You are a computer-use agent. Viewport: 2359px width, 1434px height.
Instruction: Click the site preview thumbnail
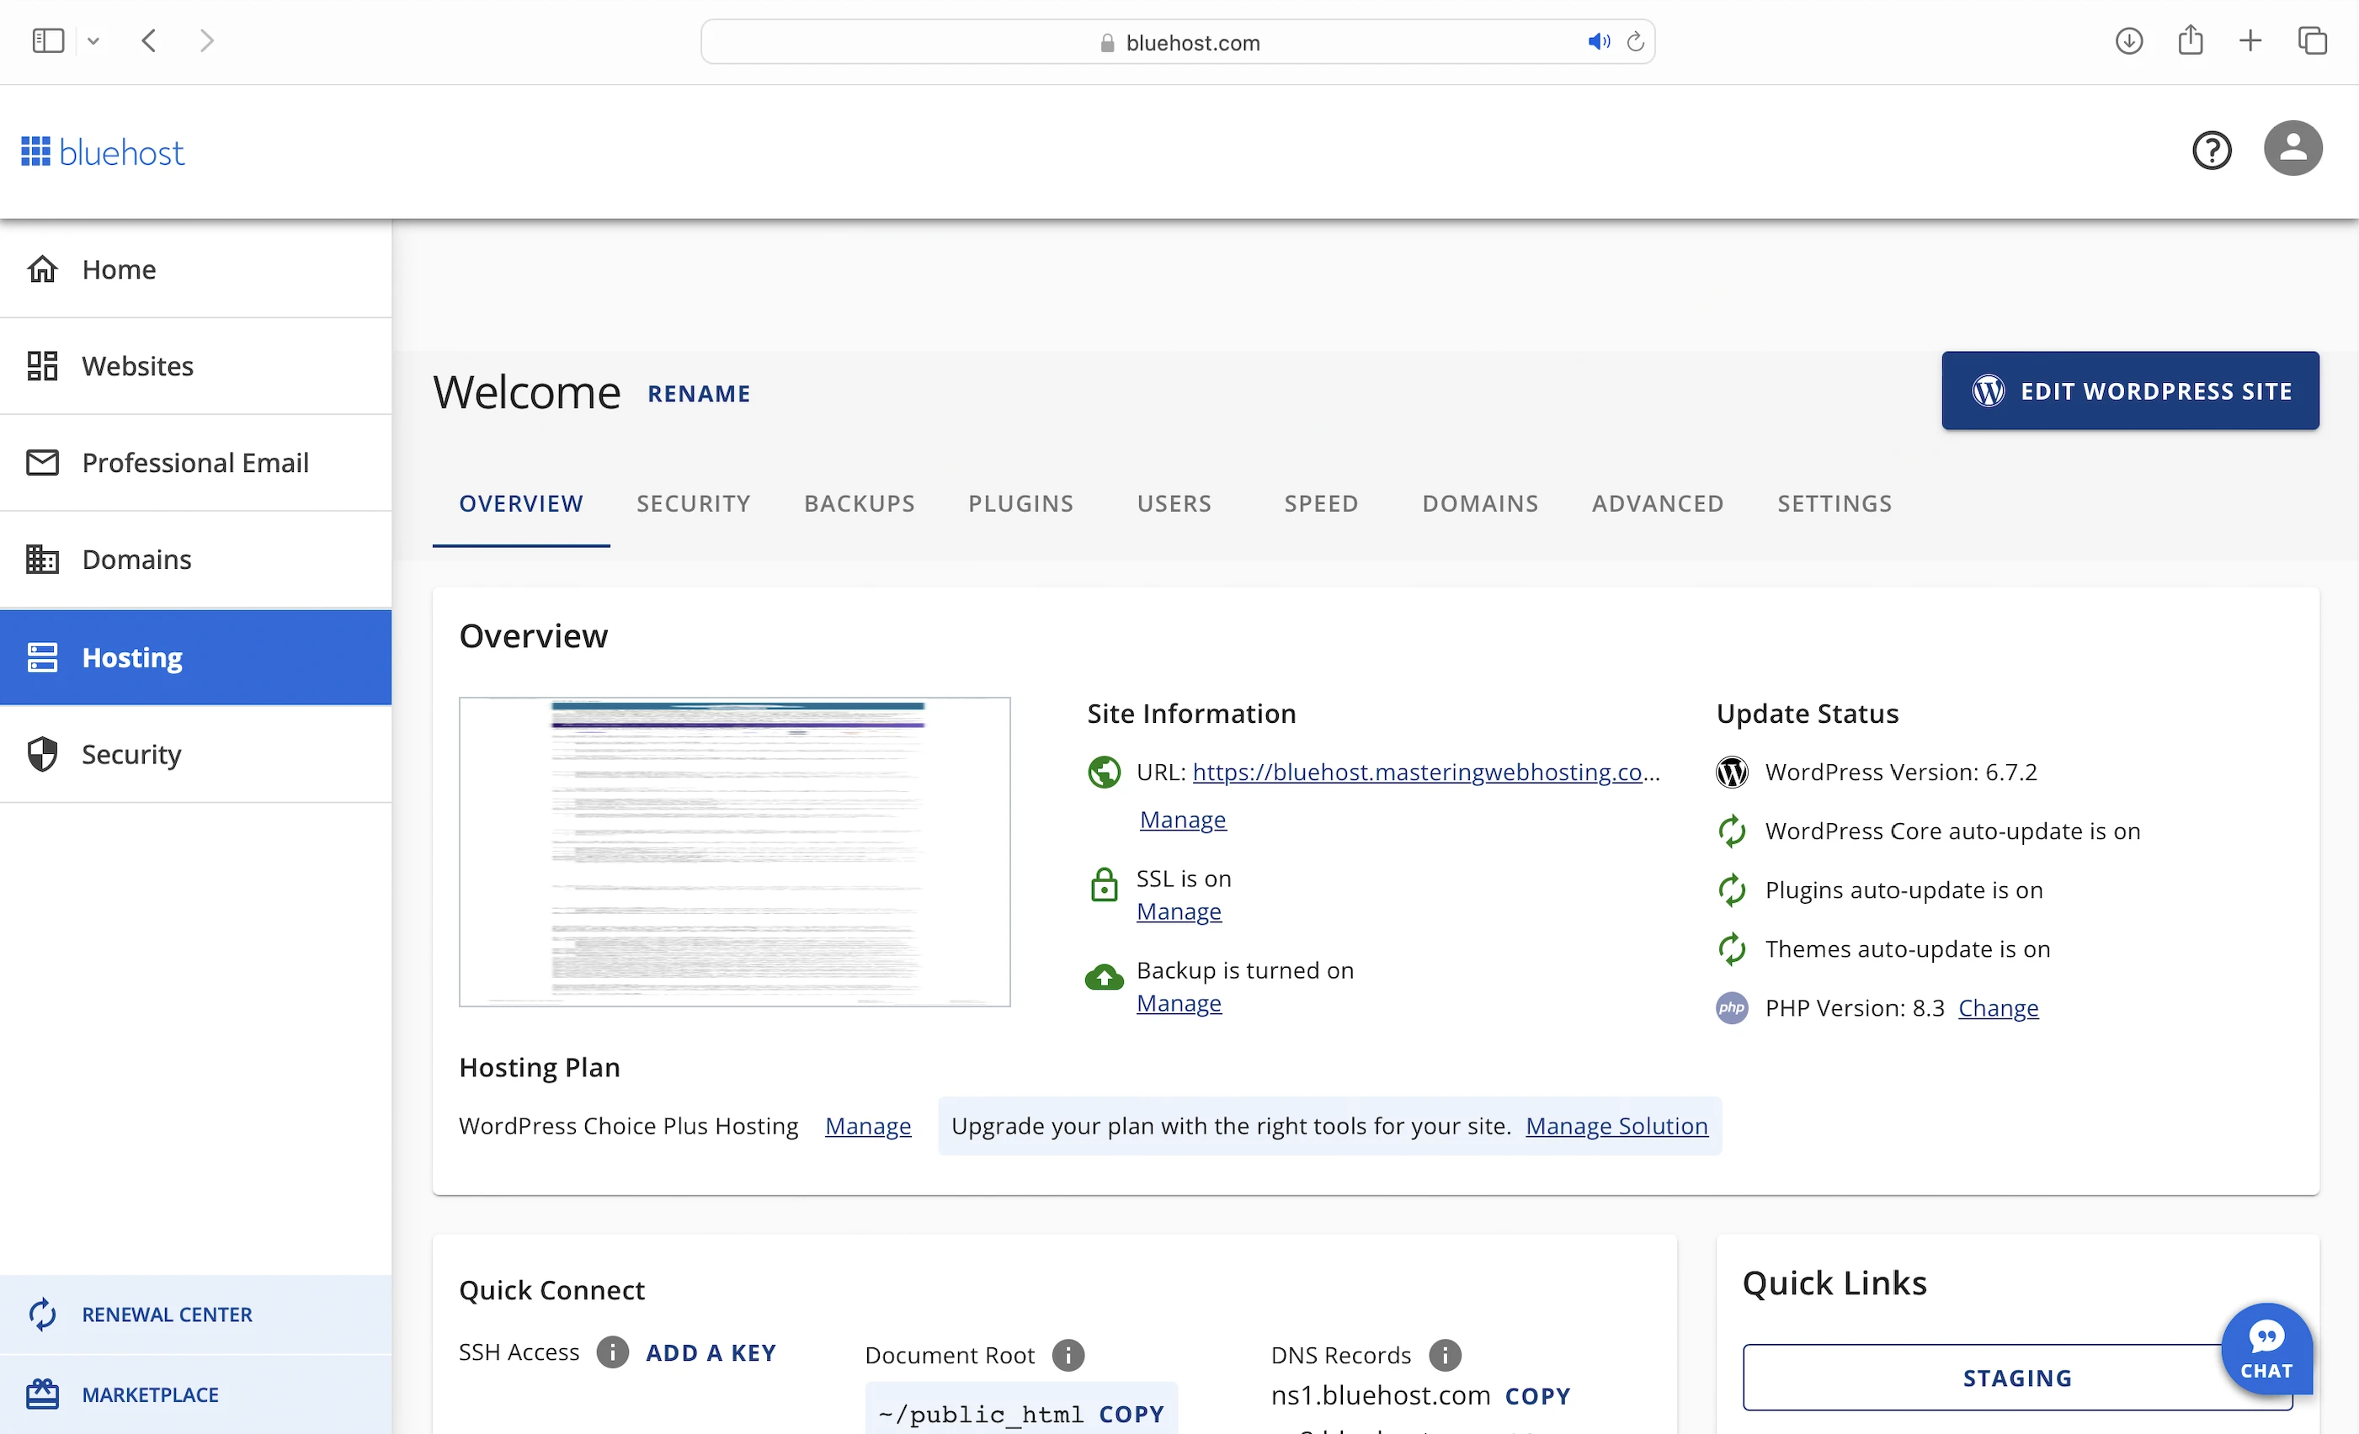coord(734,851)
